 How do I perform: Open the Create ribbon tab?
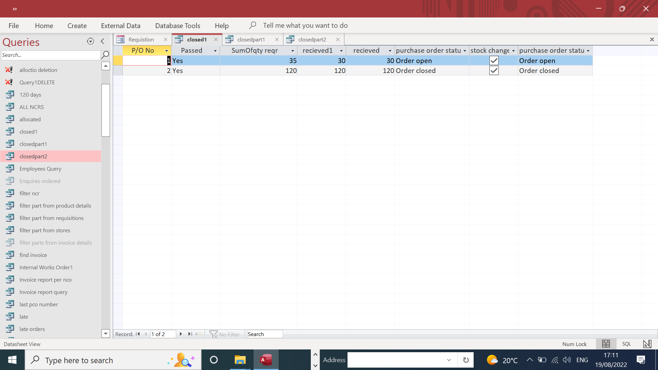(x=77, y=25)
